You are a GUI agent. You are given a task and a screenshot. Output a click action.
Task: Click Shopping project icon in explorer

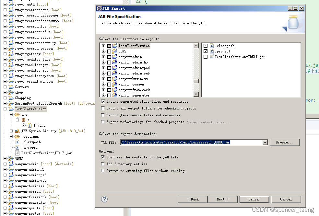point(11,98)
